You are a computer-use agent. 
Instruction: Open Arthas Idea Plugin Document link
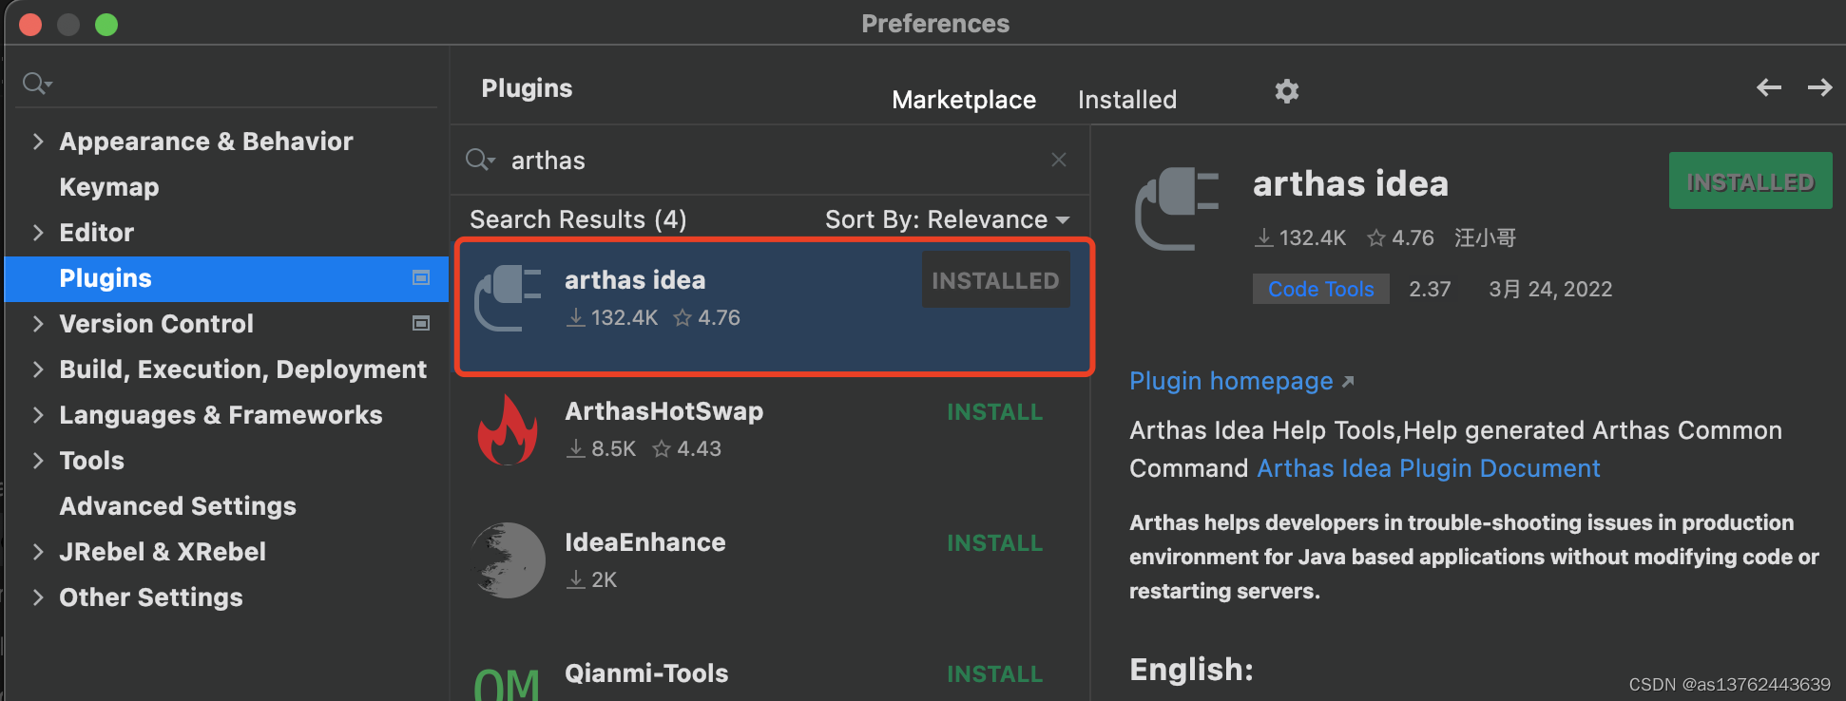pos(1429,468)
